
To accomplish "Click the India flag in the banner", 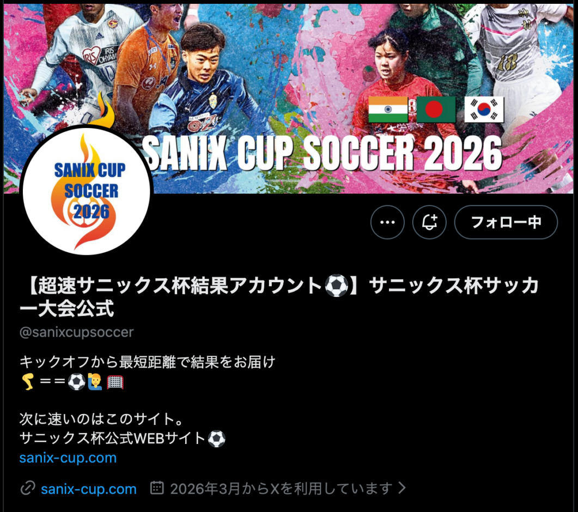I will (388, 109).
